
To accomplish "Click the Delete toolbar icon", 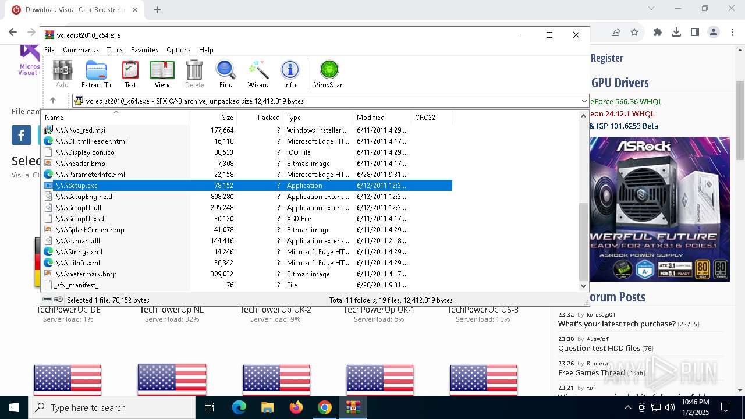I will coord(194,74).
